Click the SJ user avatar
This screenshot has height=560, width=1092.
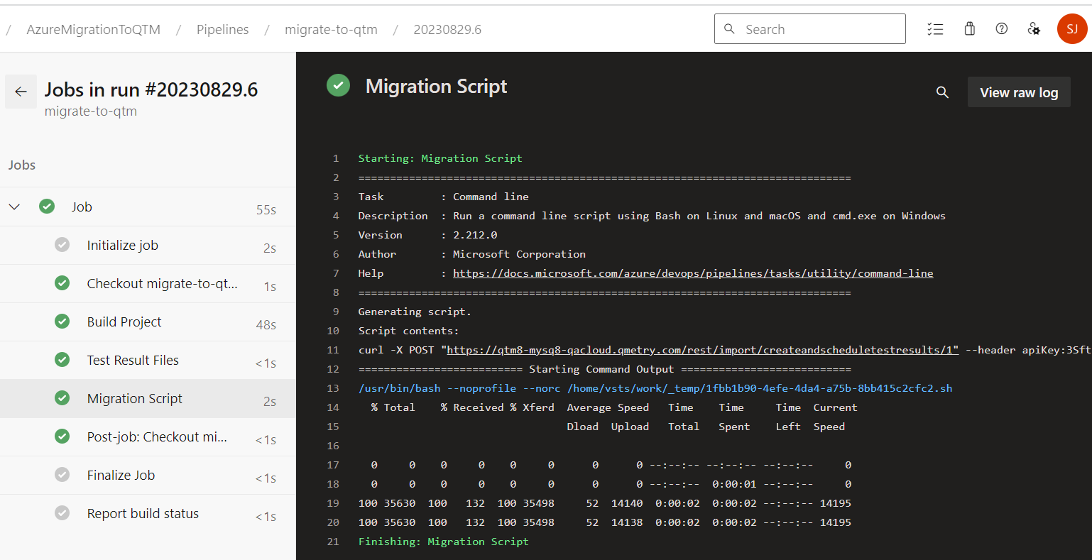click(x=1072, y=28)
